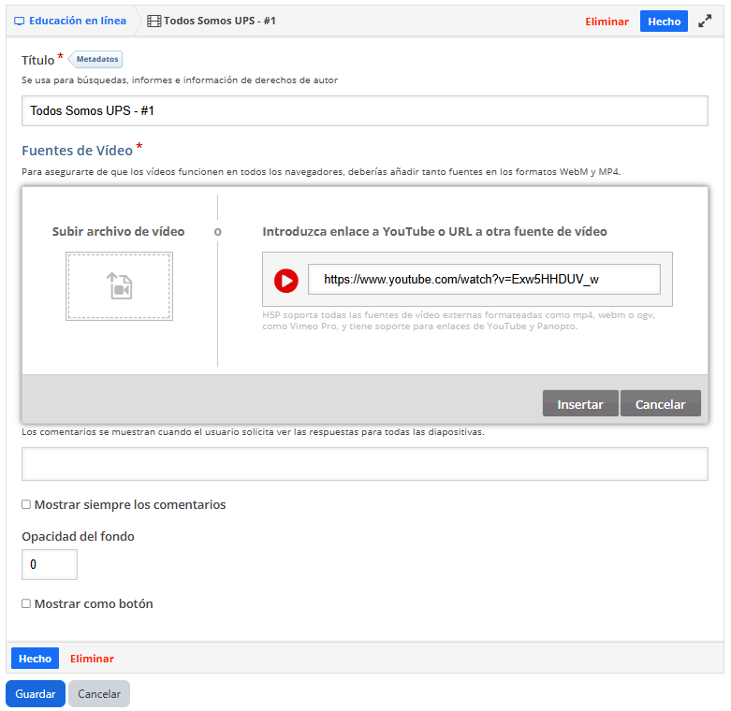This screenshot has width=731, height=711.
Task: Click the YouTube URL input field
Action: 484,280
